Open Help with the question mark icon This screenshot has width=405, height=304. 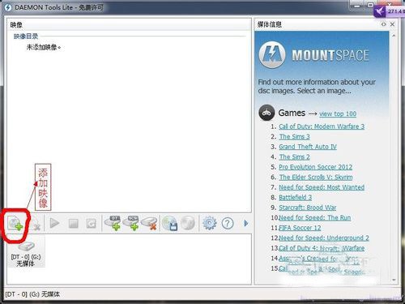point(228,224)
